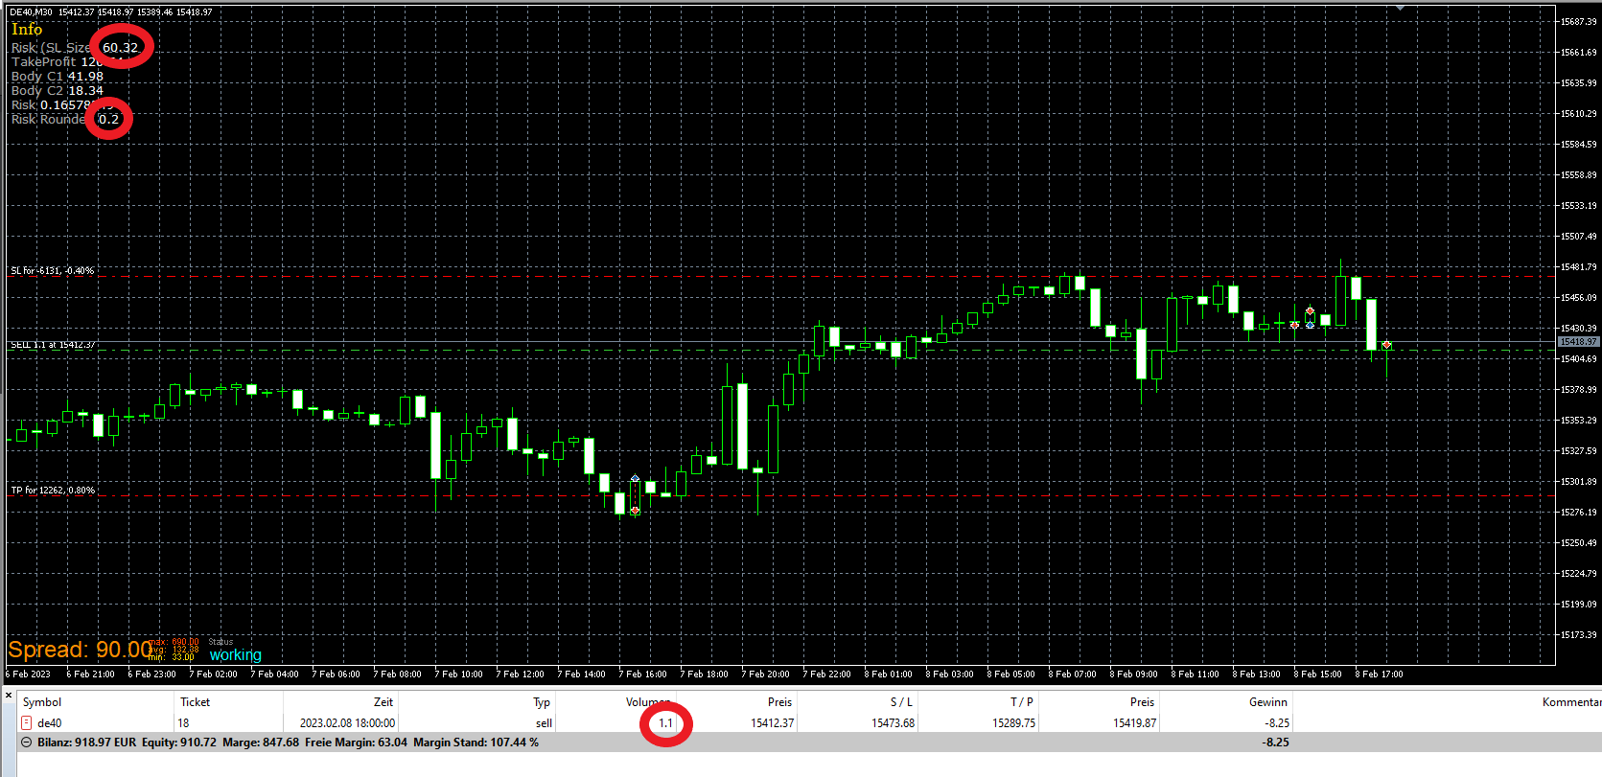Select the de40 symbol cell
This screenshot has width=1602, height=777.
pos(50,723)
